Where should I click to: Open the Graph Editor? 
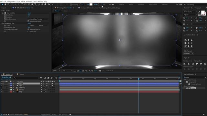tap(56, 78)
